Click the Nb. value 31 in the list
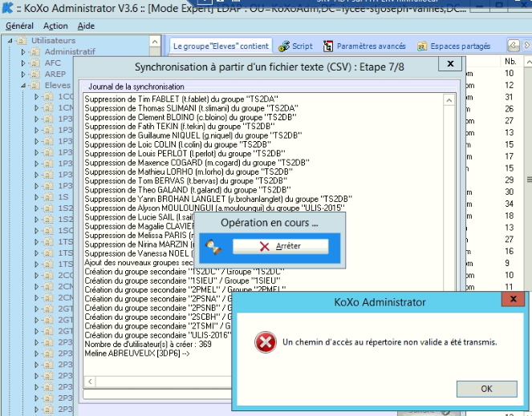The image size is (532, 416). point(509,97)
